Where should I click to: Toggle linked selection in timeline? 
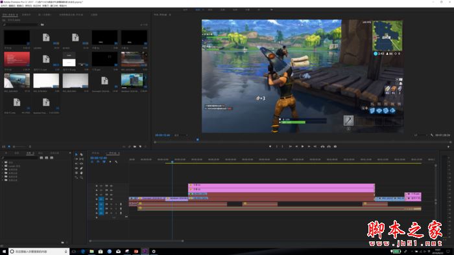click(x=104, y=162)
